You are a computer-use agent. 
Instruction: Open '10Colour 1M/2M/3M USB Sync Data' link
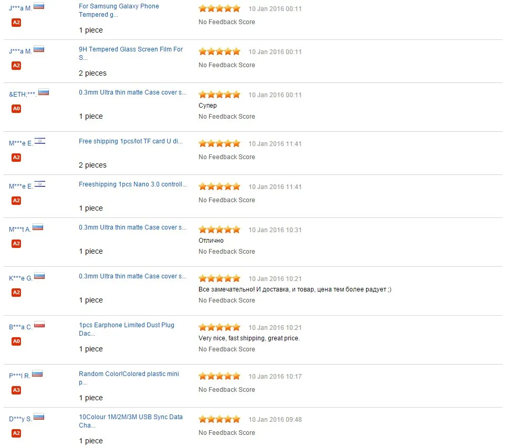131,421
